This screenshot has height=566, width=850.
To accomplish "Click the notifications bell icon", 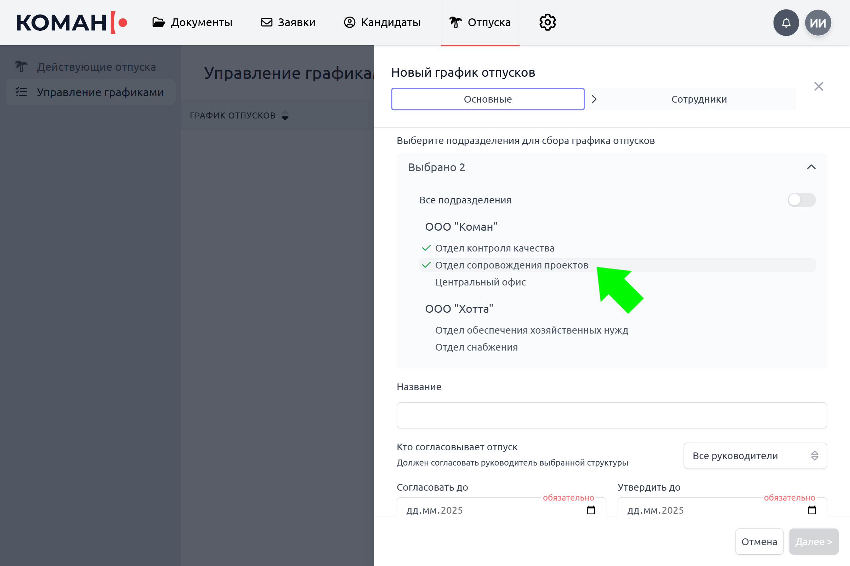I will 786,23.
